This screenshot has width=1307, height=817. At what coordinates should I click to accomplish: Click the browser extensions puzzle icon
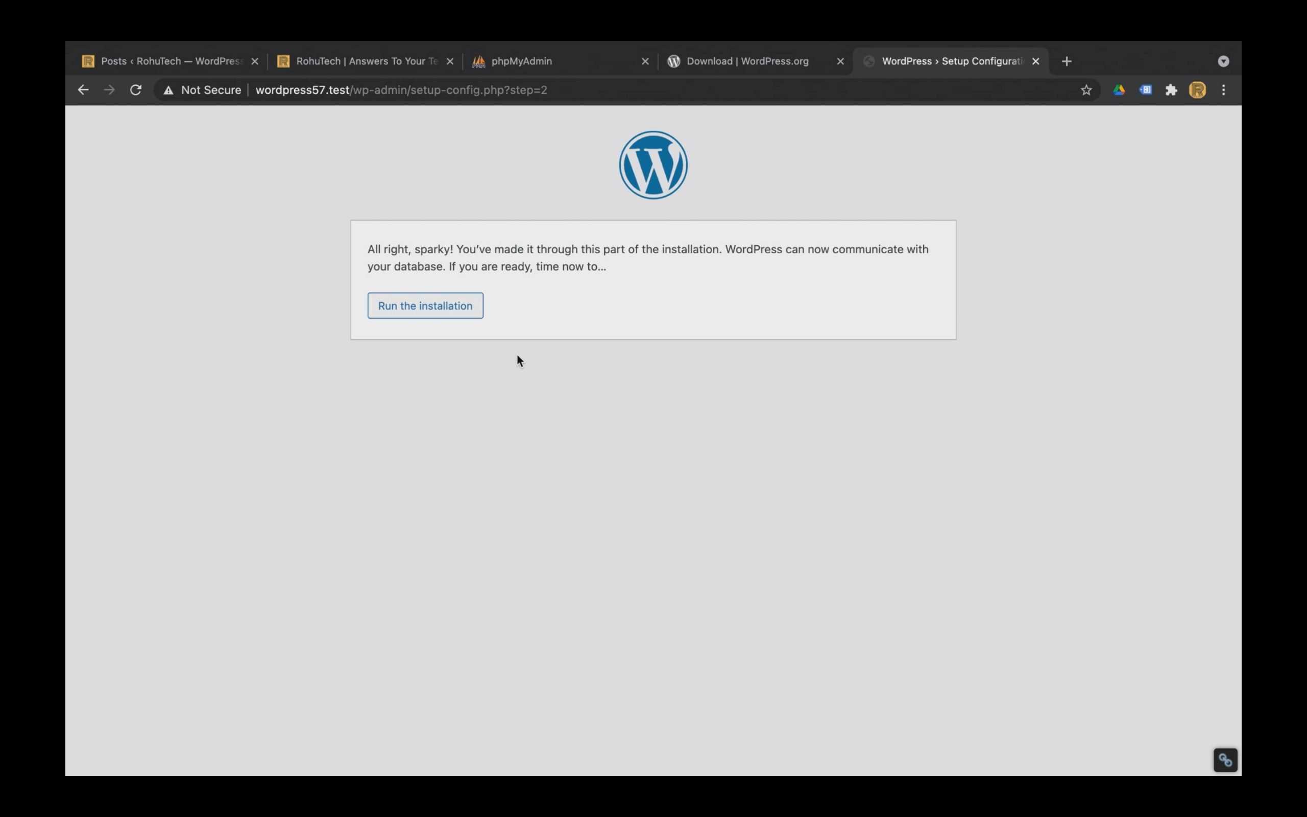tap(1171, 89)
